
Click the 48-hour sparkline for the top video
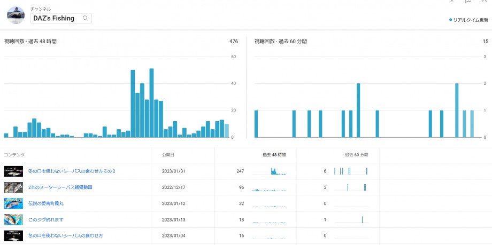pos(269,171)
